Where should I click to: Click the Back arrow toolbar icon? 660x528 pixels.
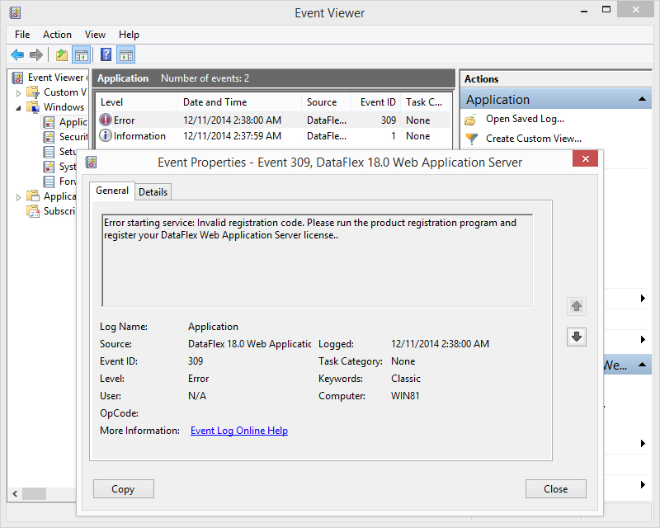pos(17,54)
